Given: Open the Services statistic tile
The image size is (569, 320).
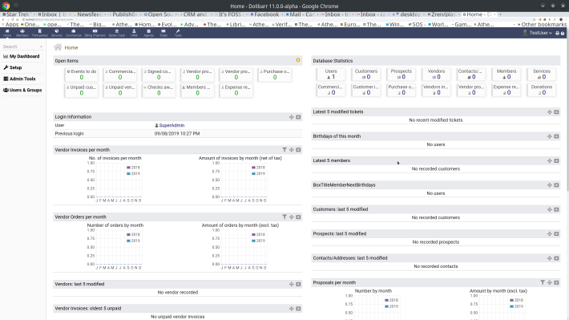Looking at the screenshot, I should click(x=542, y=74).
